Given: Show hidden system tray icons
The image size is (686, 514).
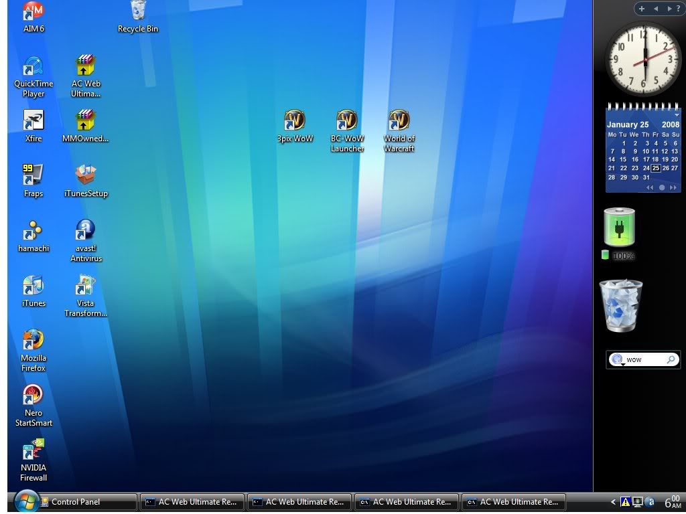Looking at the screenshot, I should [x=614, y=502].
